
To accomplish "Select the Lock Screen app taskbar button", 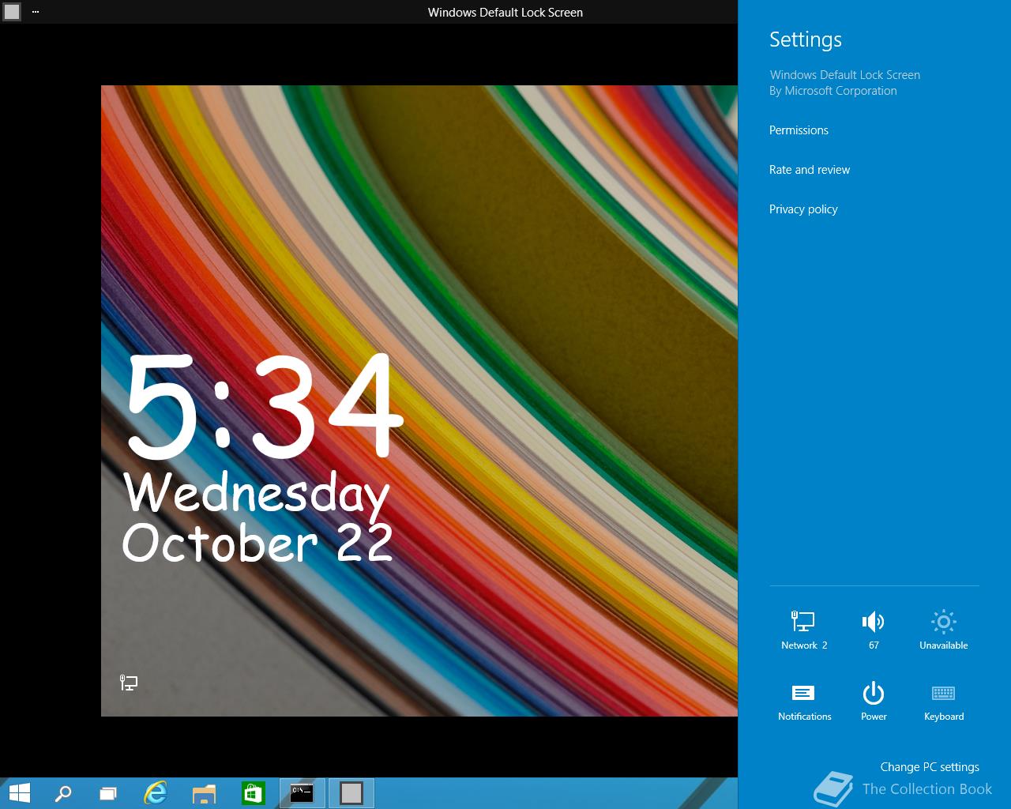I will point(351,793).
